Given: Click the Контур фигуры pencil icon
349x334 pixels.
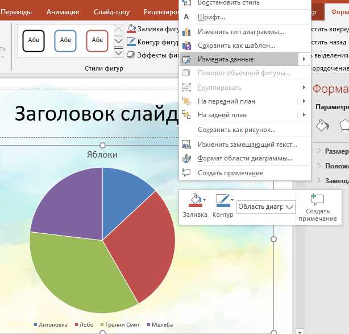Looking at the screenshot, I should (131, 42).
